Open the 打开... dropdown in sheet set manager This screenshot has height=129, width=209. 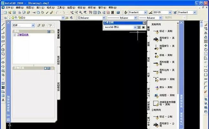tap(33, 25)
